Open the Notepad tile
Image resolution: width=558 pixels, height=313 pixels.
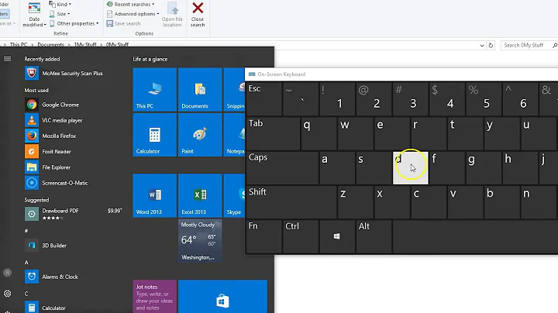tap(234, 135)
